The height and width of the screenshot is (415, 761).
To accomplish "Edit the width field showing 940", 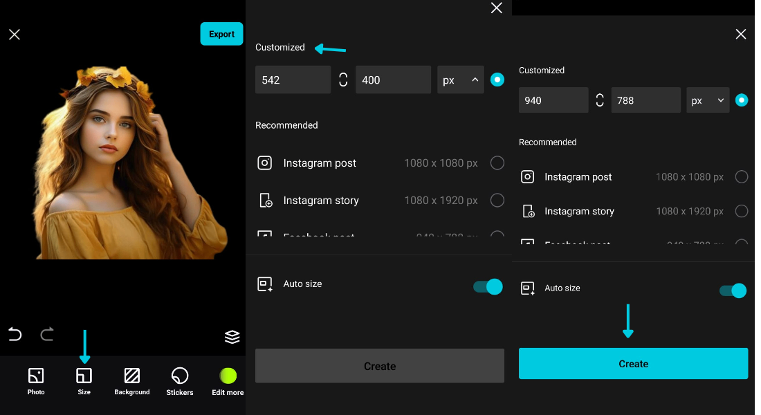I will click(x=553, y=100).
